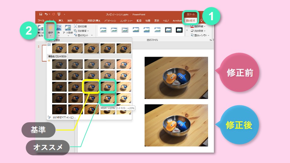Switch to the アニメーション tab
The image size is (290, 163).
[110, 21]
